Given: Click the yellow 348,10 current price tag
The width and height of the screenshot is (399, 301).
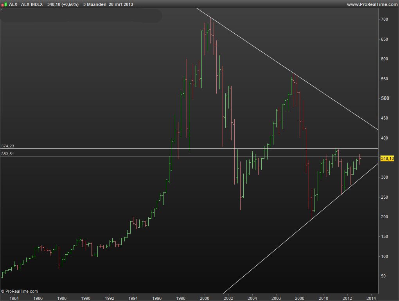Looking at the screenshot, I should pos(387,158).
